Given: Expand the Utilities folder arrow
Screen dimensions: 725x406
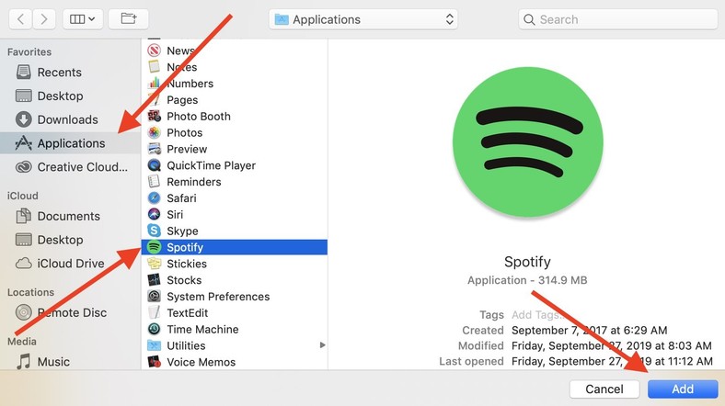Looking at the screenshot, I should (322, 345).
